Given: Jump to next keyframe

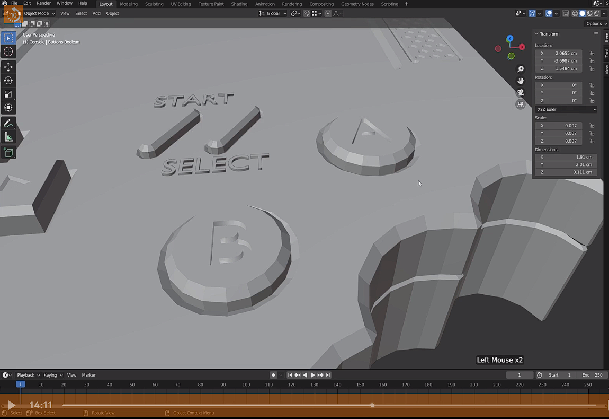Looking at the screenshot, I should pos(320,375).
